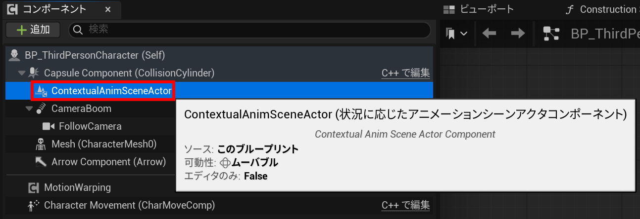Switch to the ビューポート tab
The height and width of the screenshot is (219, 640).
pyautogui.click(x=478, y=9)
